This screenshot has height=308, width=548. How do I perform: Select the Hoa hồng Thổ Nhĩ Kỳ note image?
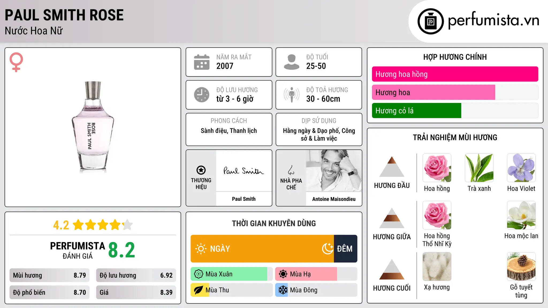click(437, 215)
